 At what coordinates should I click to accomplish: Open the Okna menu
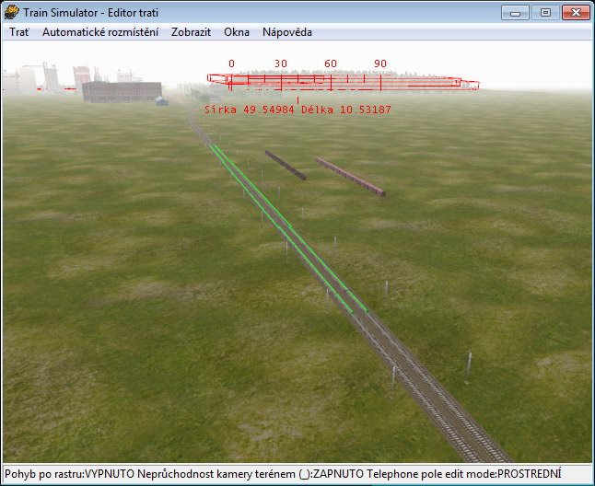[x=237, y=32]
